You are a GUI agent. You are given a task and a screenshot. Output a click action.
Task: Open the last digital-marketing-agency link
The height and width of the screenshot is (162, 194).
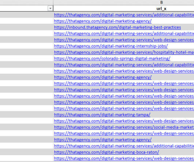pos(103,140)
